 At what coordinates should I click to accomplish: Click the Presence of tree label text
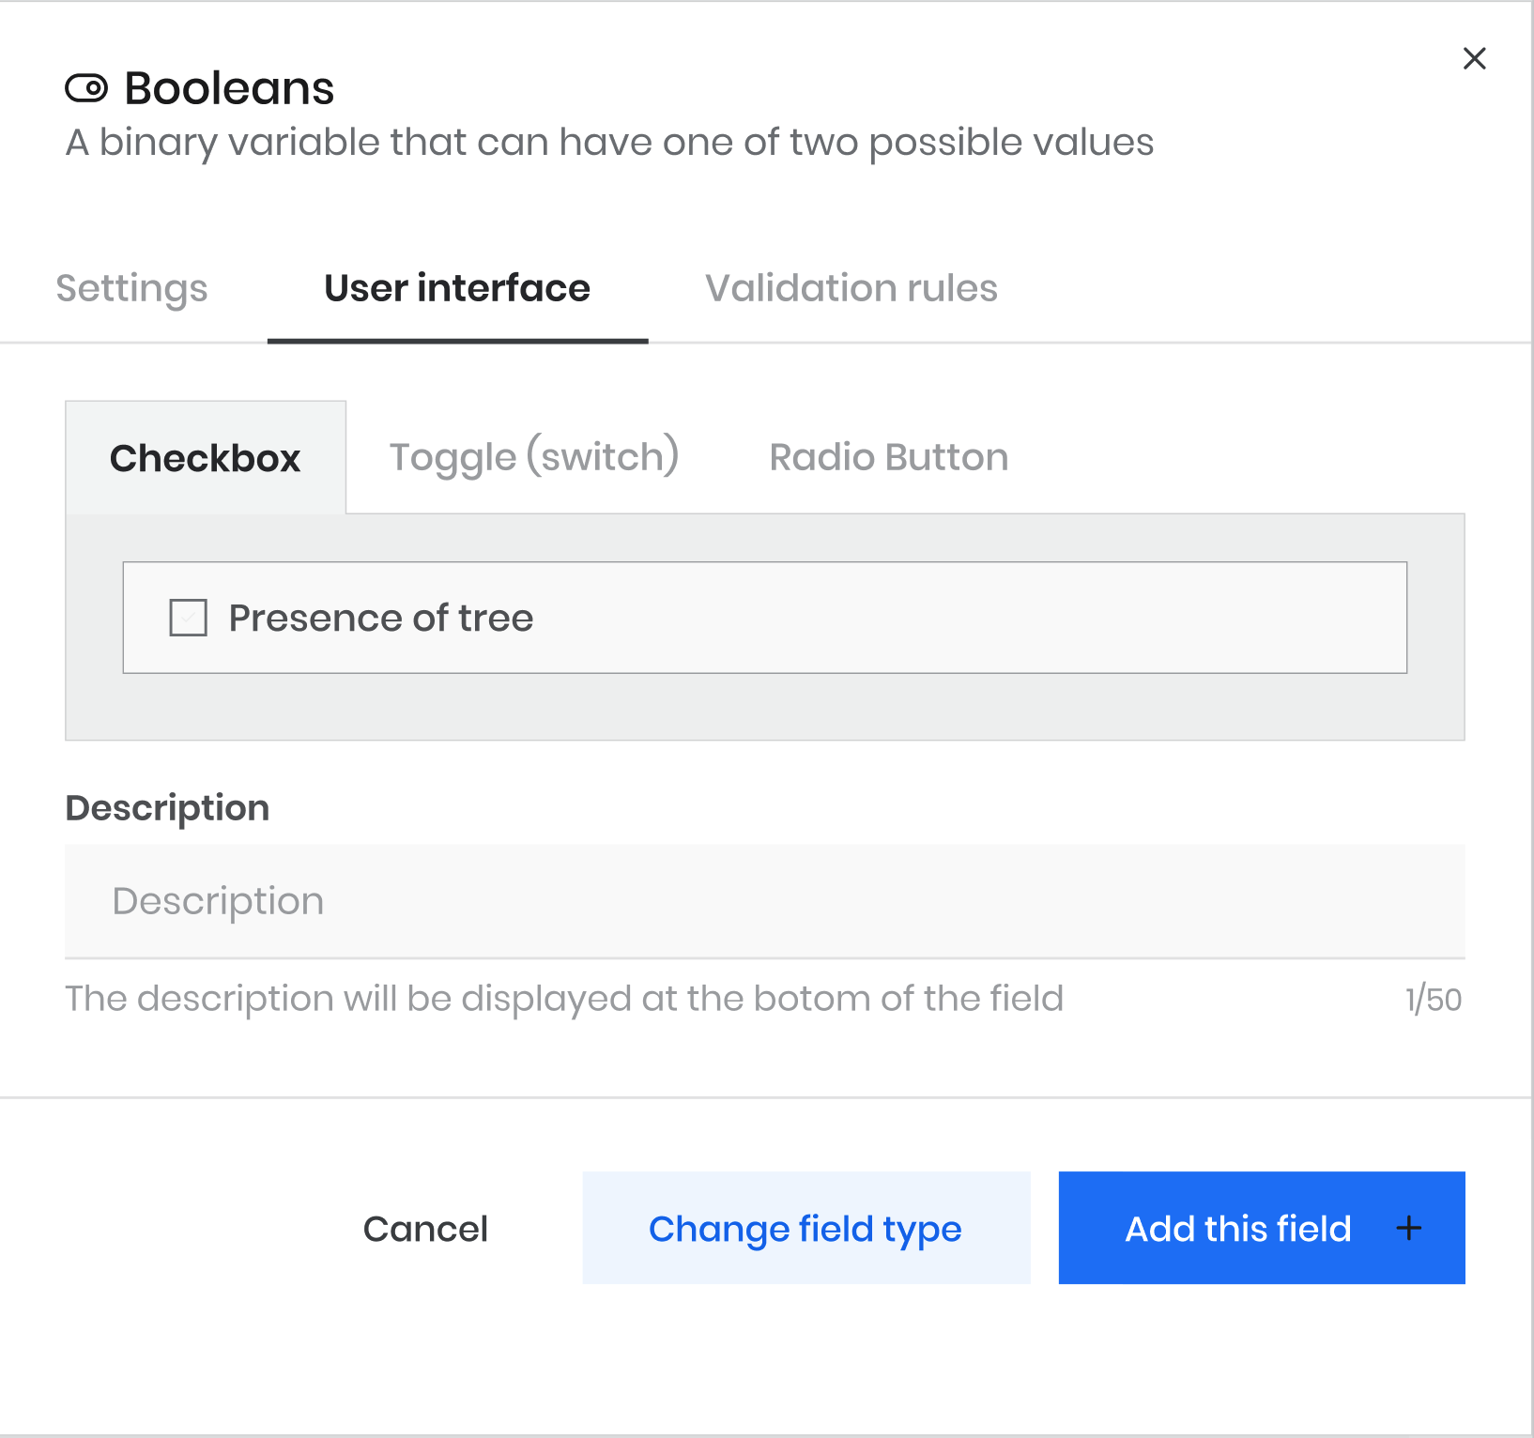(381, 618)
